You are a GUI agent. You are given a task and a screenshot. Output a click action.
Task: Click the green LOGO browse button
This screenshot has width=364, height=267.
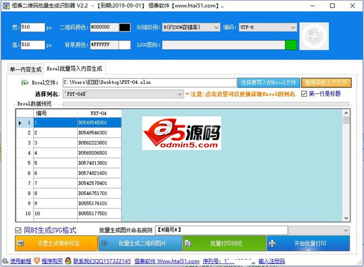point(291,45)
